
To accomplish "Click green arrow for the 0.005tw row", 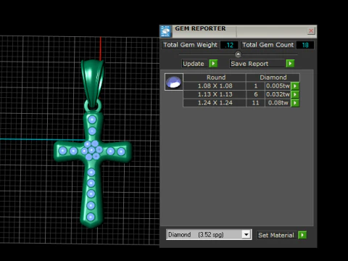I will (x=295, y=86).
